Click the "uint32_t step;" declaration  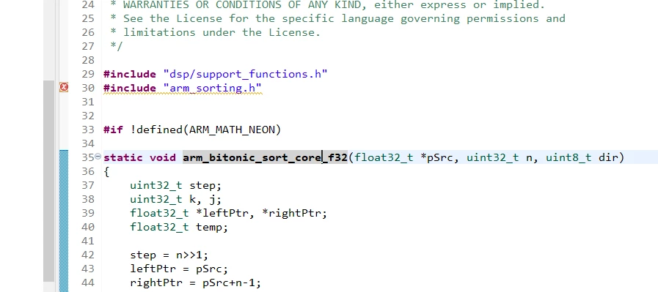[x=175, y=185]
